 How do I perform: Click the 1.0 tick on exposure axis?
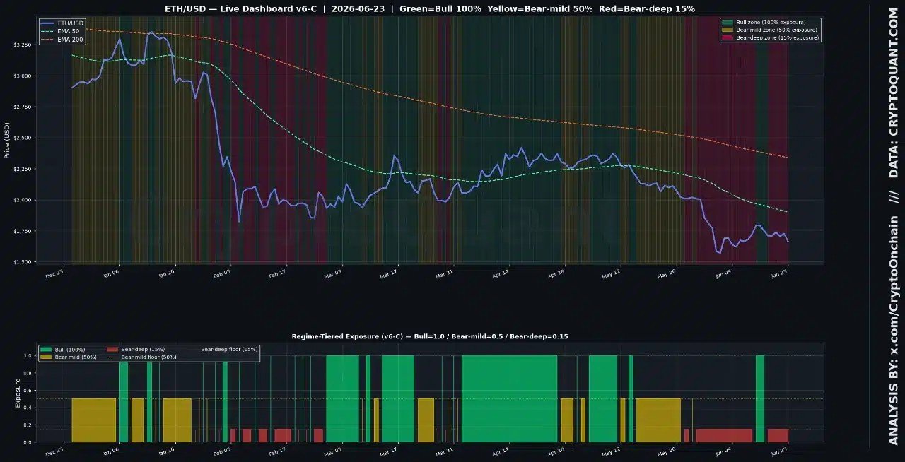click(29, 355)
